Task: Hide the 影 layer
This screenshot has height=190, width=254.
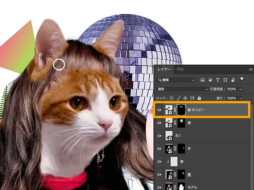Action: [x=159, y=161]
